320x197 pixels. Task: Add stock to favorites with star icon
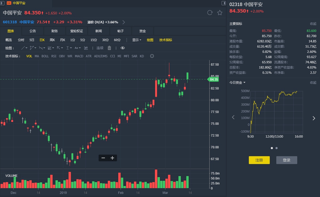click(x=220, y=13)
